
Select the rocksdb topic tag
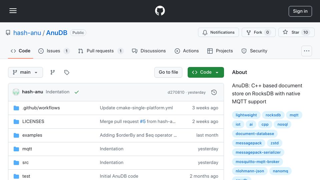tap(273, 115)
